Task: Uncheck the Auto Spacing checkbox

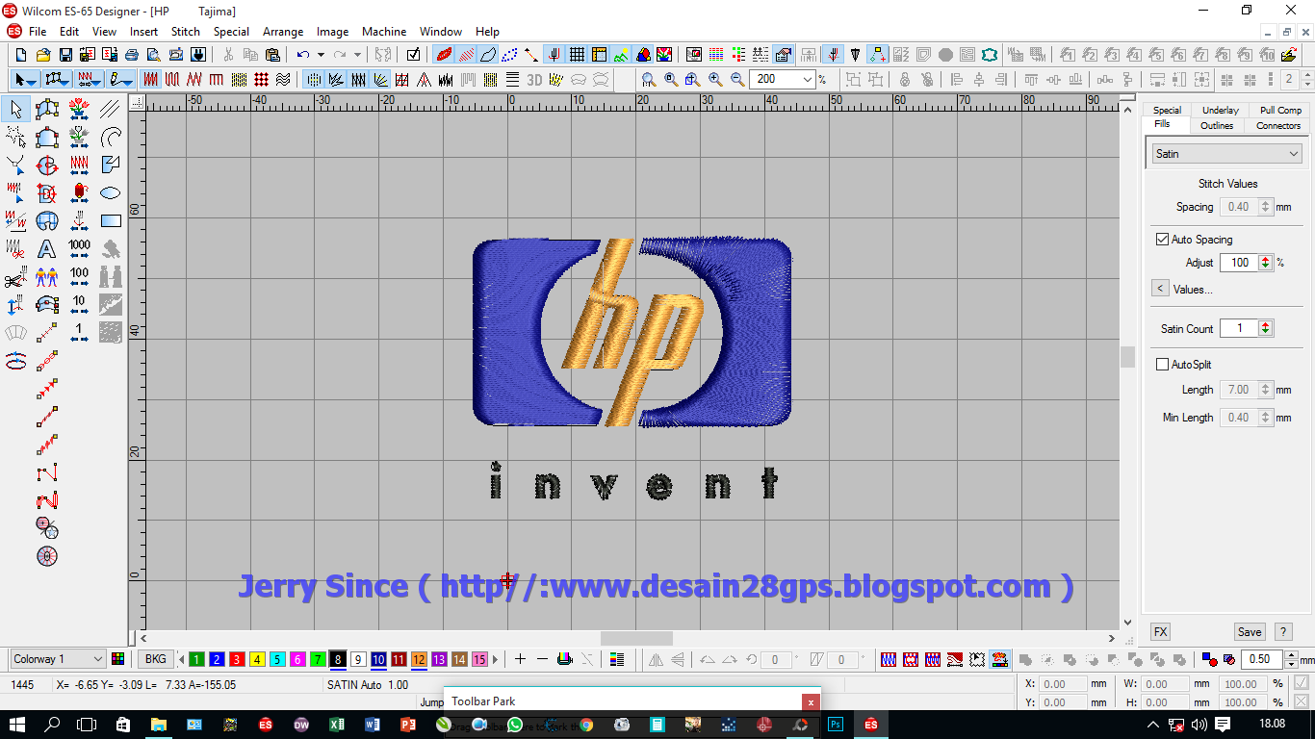Action: pos(1162,239)
